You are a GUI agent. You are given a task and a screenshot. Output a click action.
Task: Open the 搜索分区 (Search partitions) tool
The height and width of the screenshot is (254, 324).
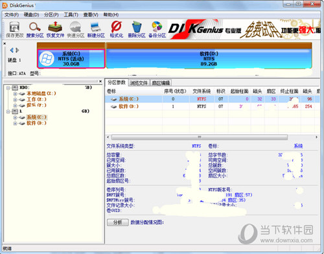click(x=35, y=30)
